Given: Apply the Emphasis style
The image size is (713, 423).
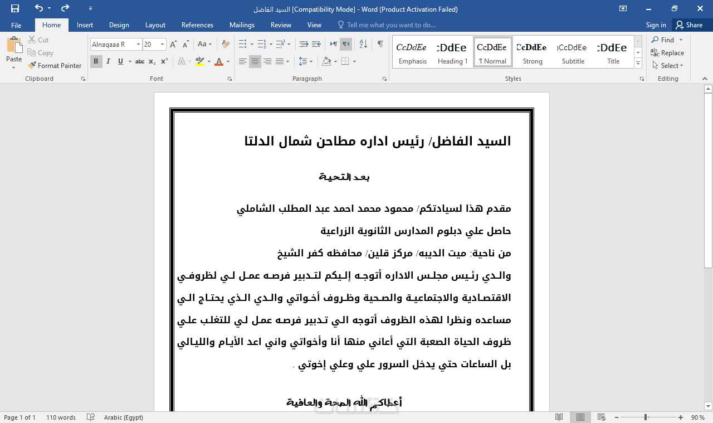Looking at the screenshot, I should tap(413, 52).
